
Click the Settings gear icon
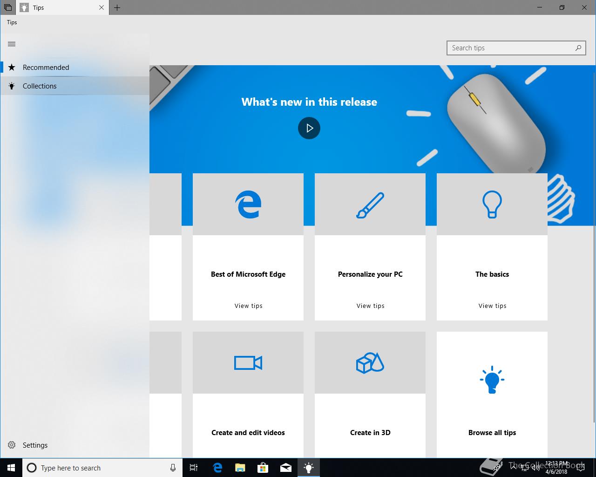tap(12, 445)
